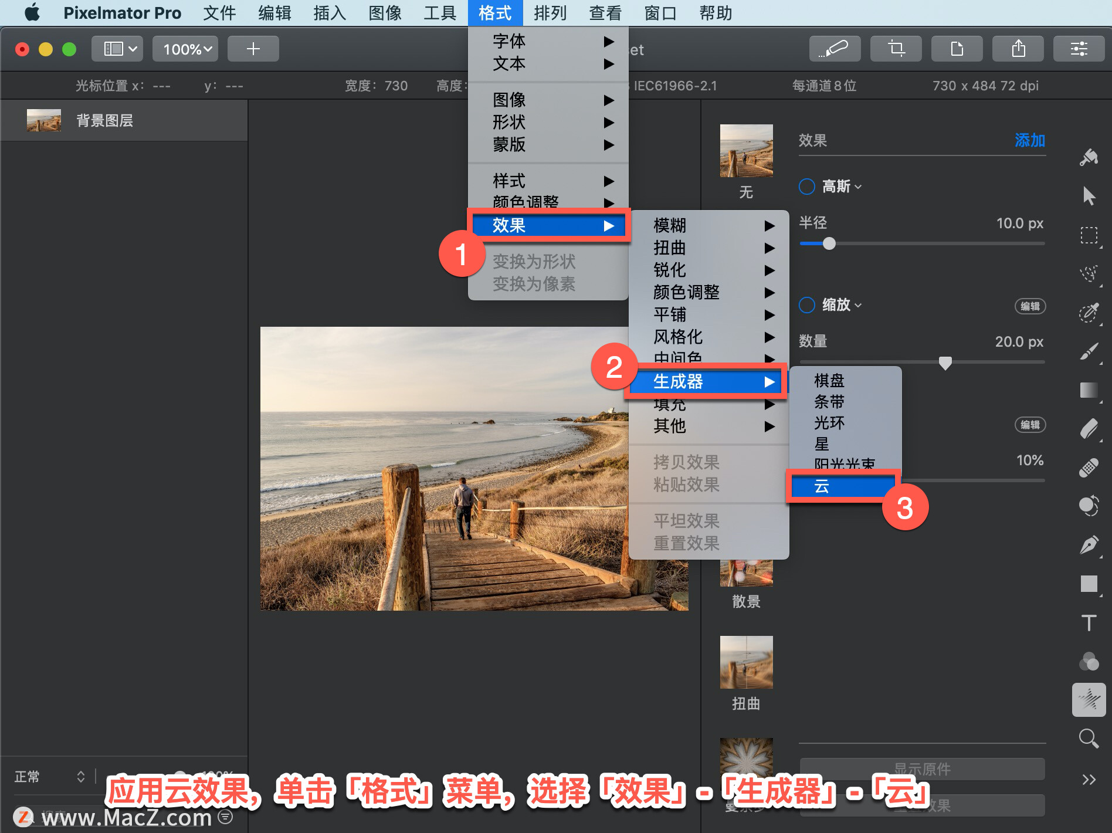
Task: Select the 背景图层 layer row
Action: pos(124,120)
